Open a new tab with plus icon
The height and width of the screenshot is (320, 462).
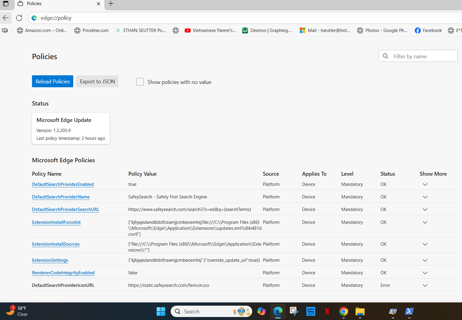[111, 4]
